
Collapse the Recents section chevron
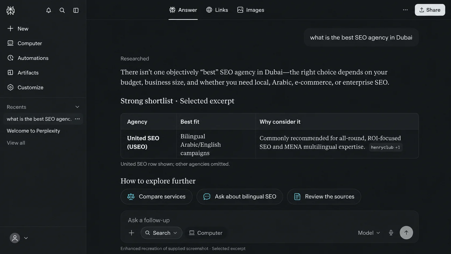pos(77,107)
